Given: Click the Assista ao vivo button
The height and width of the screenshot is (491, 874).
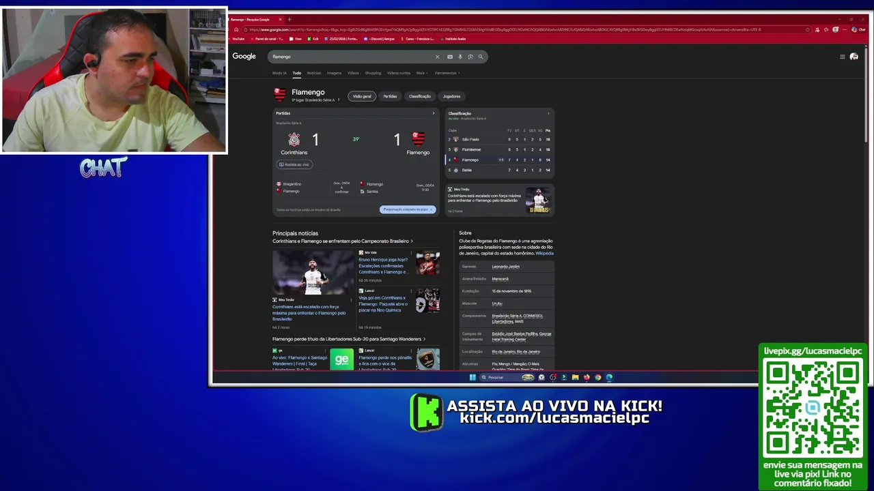Looking at the screenshot, I should (294, 164).
